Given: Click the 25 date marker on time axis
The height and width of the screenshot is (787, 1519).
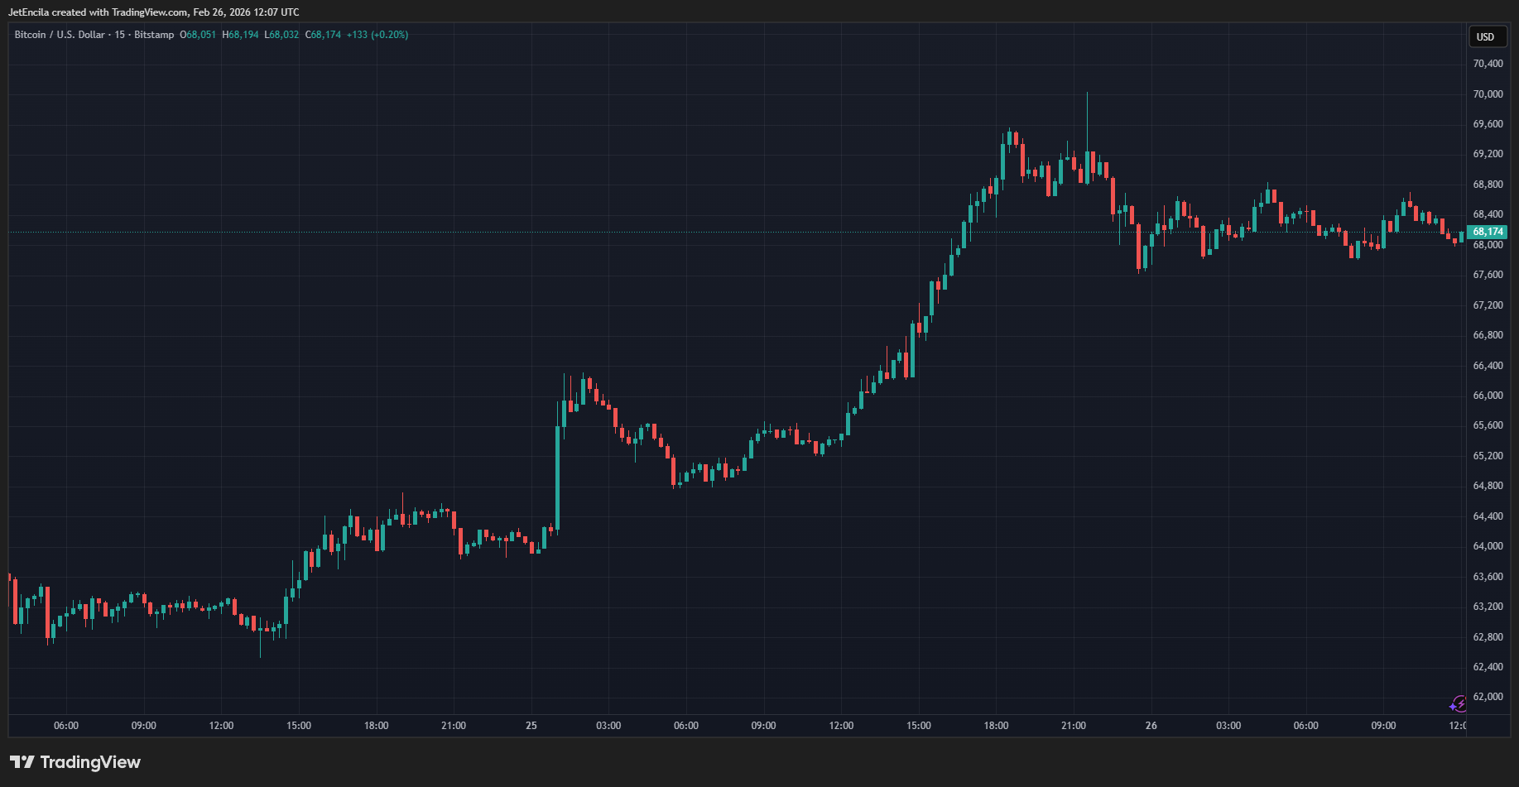Looking at the screenshot, I should tap(531, 726).
